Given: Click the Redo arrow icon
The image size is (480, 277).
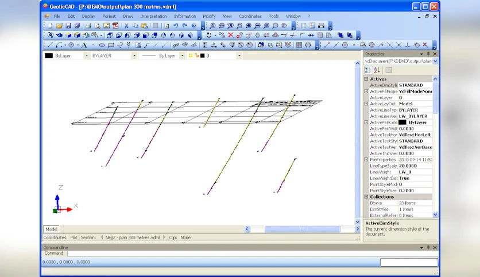Looking at the screenshot, I should pos(184,26).
